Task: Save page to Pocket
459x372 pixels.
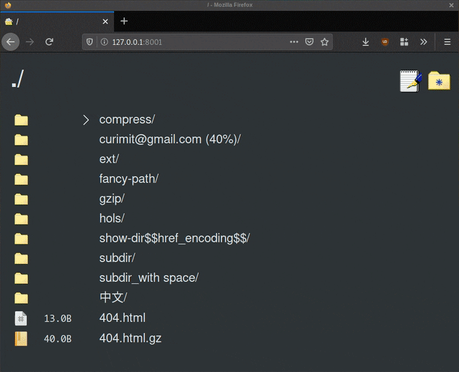Action: coord(310,42)
